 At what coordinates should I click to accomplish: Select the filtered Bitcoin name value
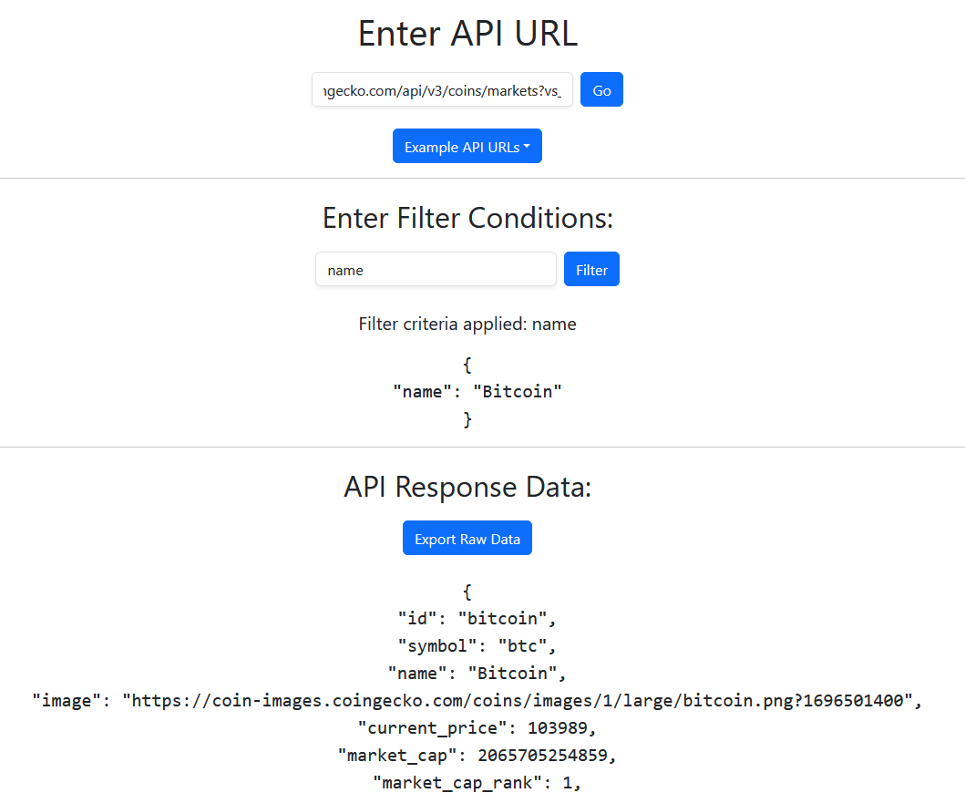[x=518, y=391]
